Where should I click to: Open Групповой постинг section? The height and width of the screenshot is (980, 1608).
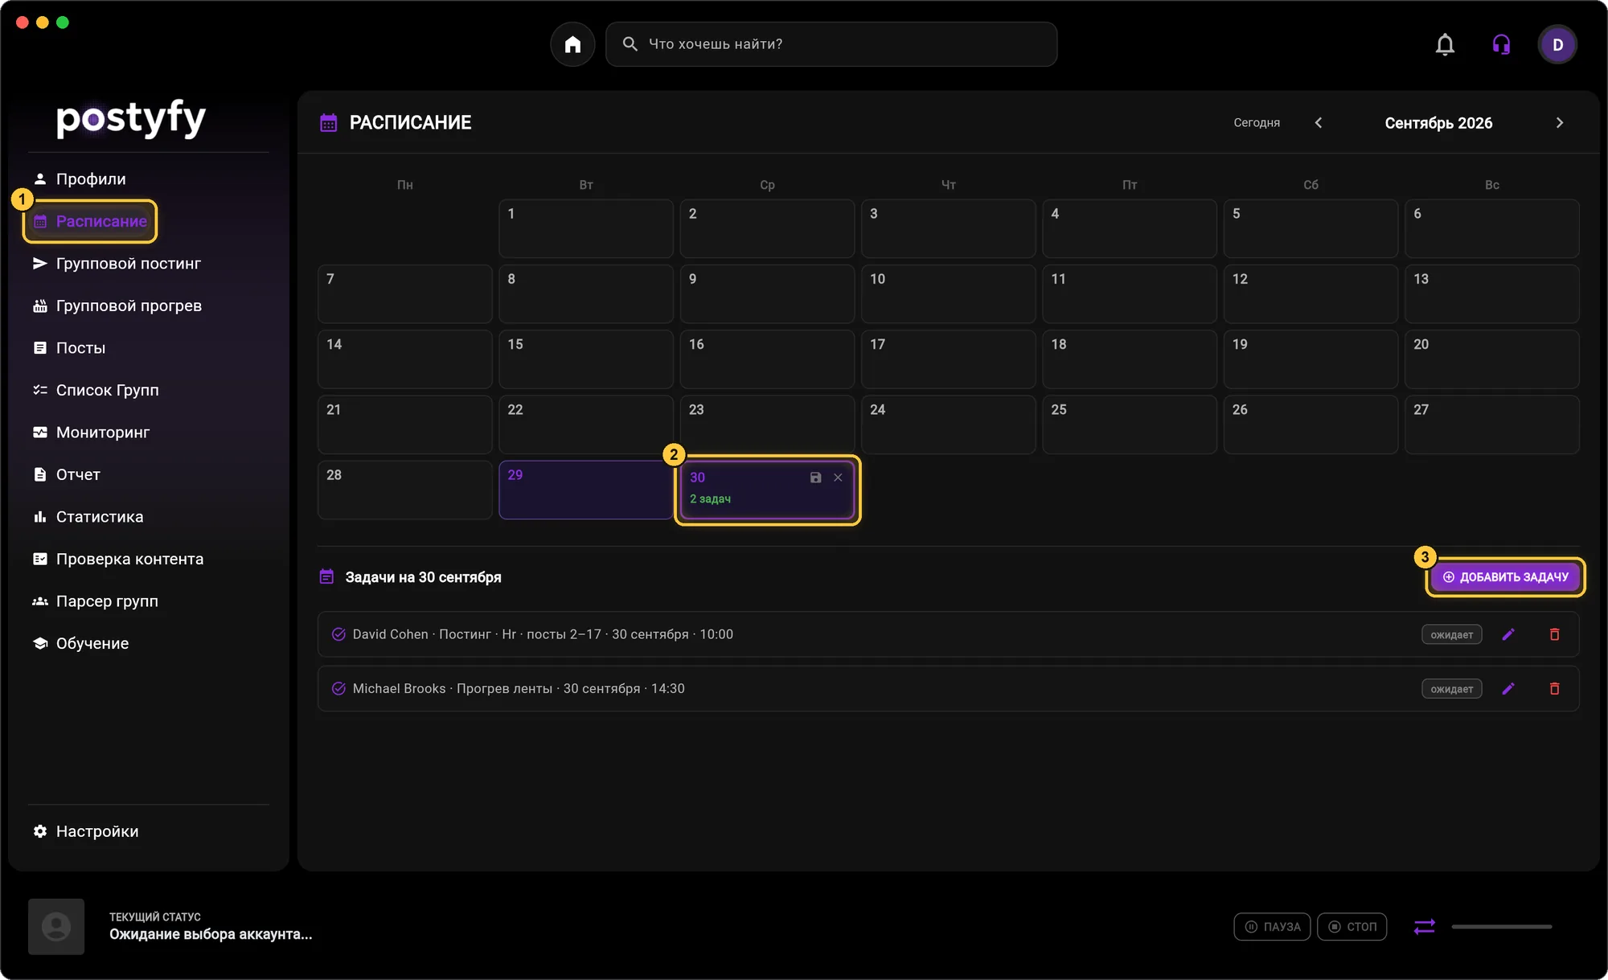point(117,264)
